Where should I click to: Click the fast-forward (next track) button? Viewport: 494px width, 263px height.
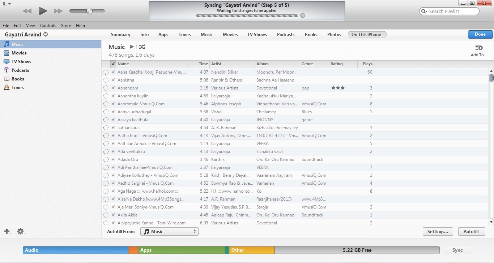tap(58, 11)
